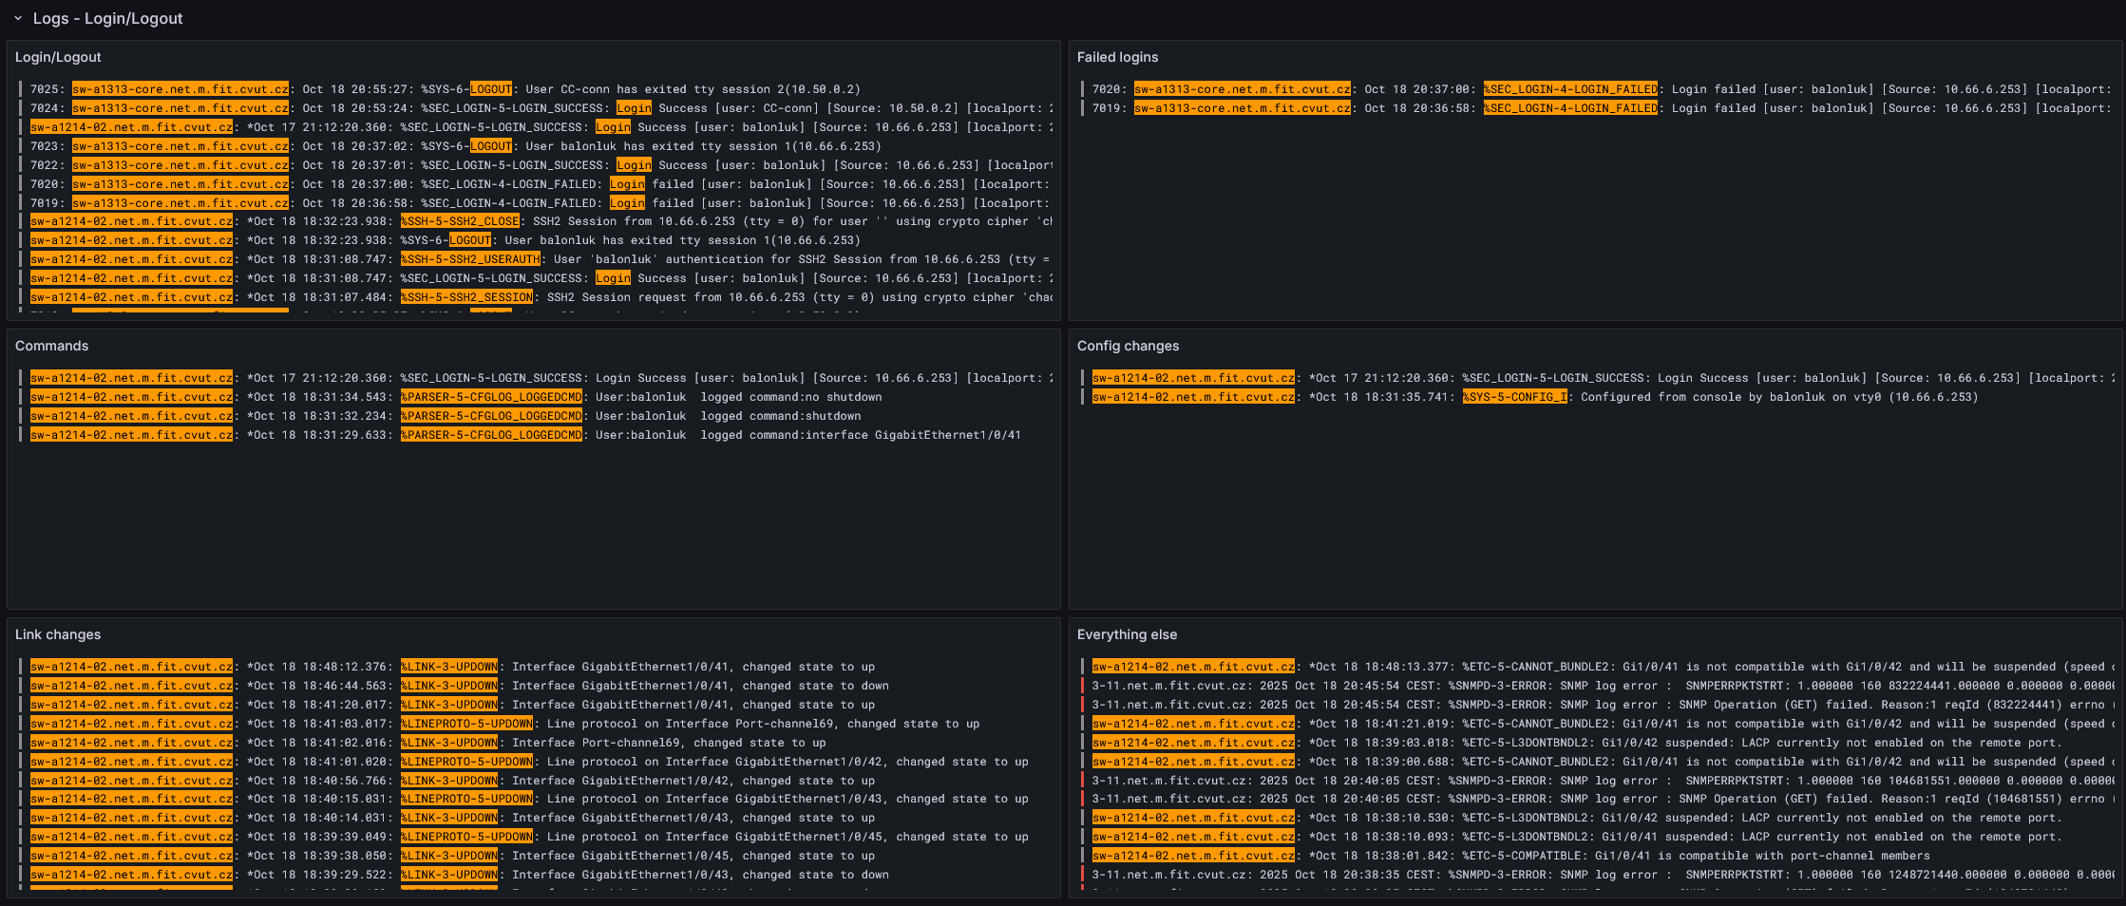Click the Link changes panel title
The width and height of the screenshot is (2126, 906).
pos(58,634)
